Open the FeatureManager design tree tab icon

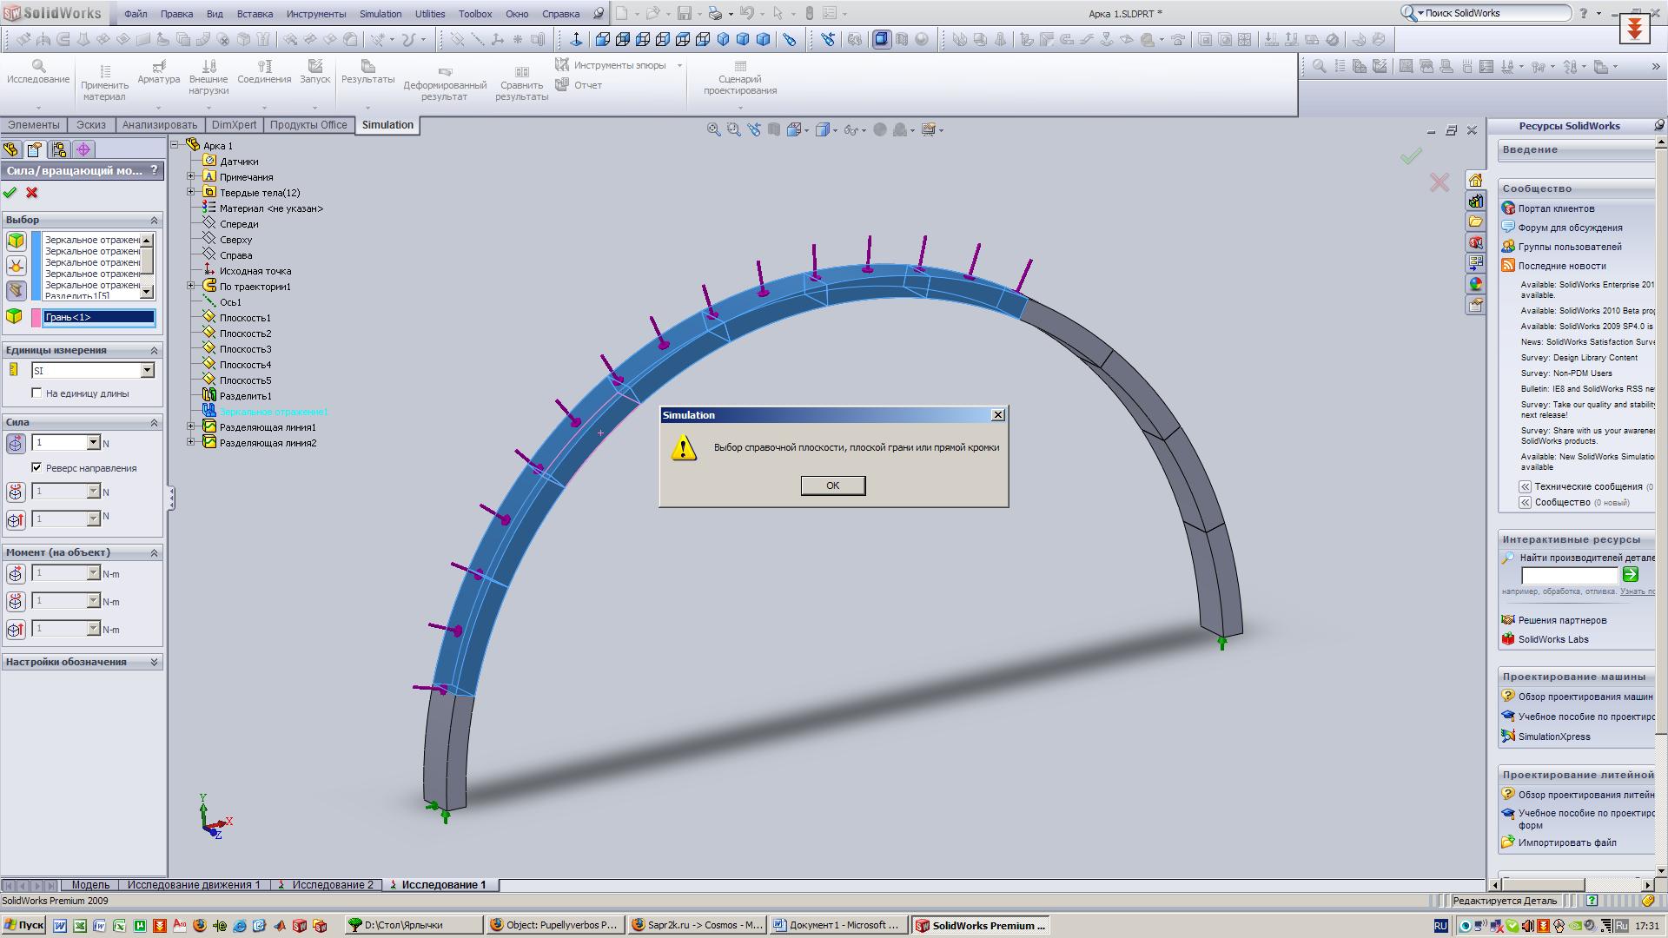pos(11,149)
